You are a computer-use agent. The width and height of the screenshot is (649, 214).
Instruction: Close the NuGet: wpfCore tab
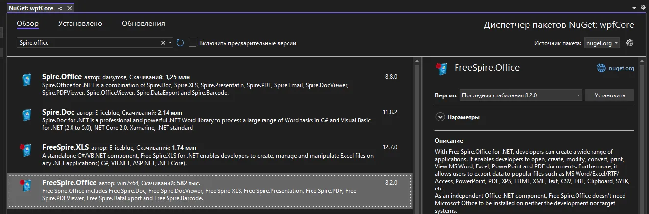[69, 8]
